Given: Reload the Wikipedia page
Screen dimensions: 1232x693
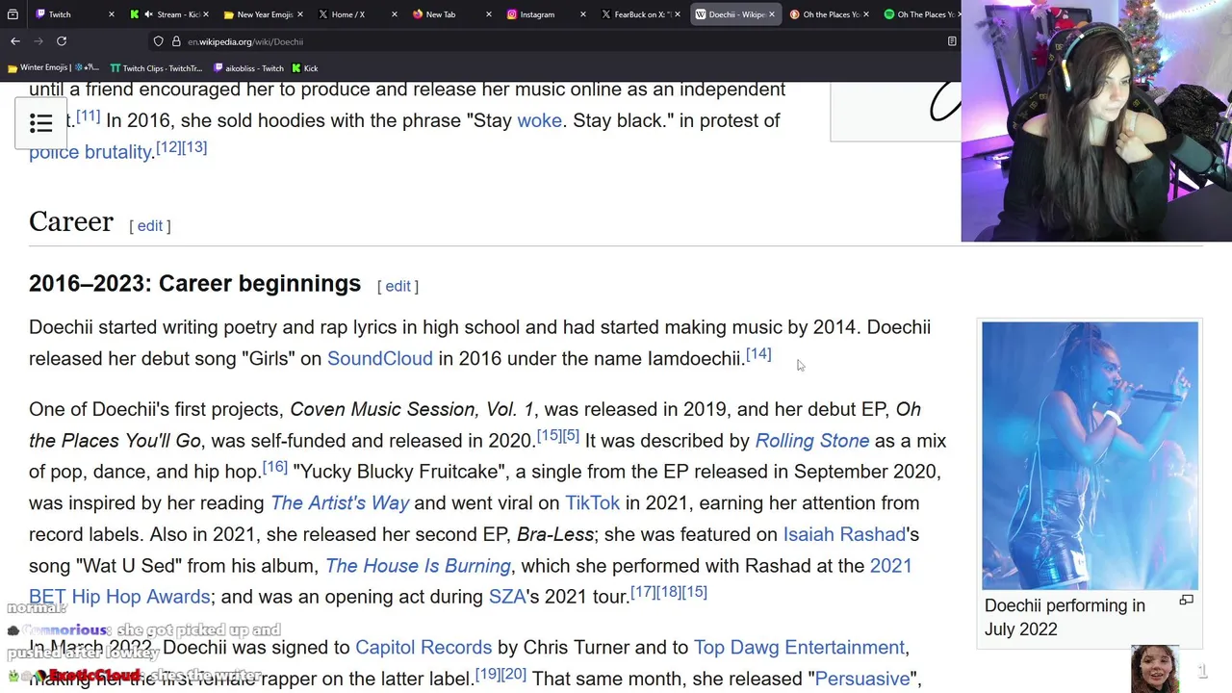Looking at the screenshot, I should [x=62, y=41].
